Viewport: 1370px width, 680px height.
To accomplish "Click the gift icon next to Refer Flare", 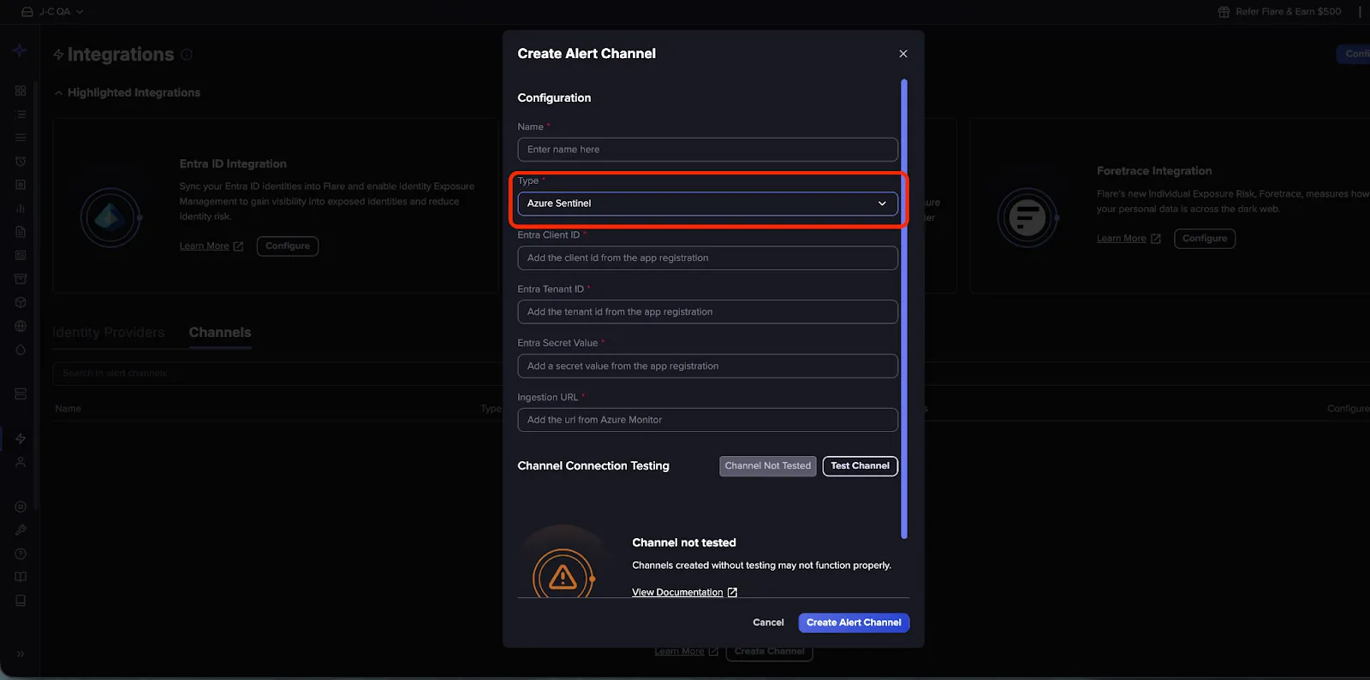I will [1224, 12].
